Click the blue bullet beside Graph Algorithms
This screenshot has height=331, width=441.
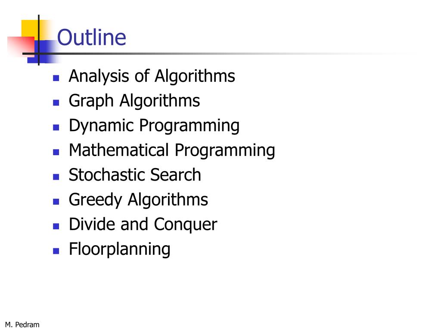pos(56,103)
